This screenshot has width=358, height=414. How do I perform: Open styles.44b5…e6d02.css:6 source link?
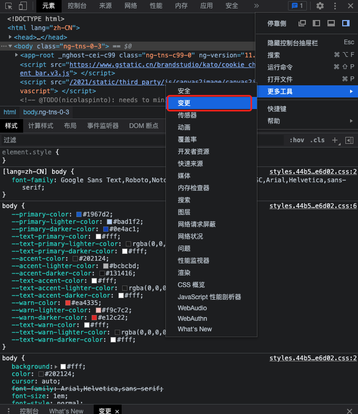(313, 205)
